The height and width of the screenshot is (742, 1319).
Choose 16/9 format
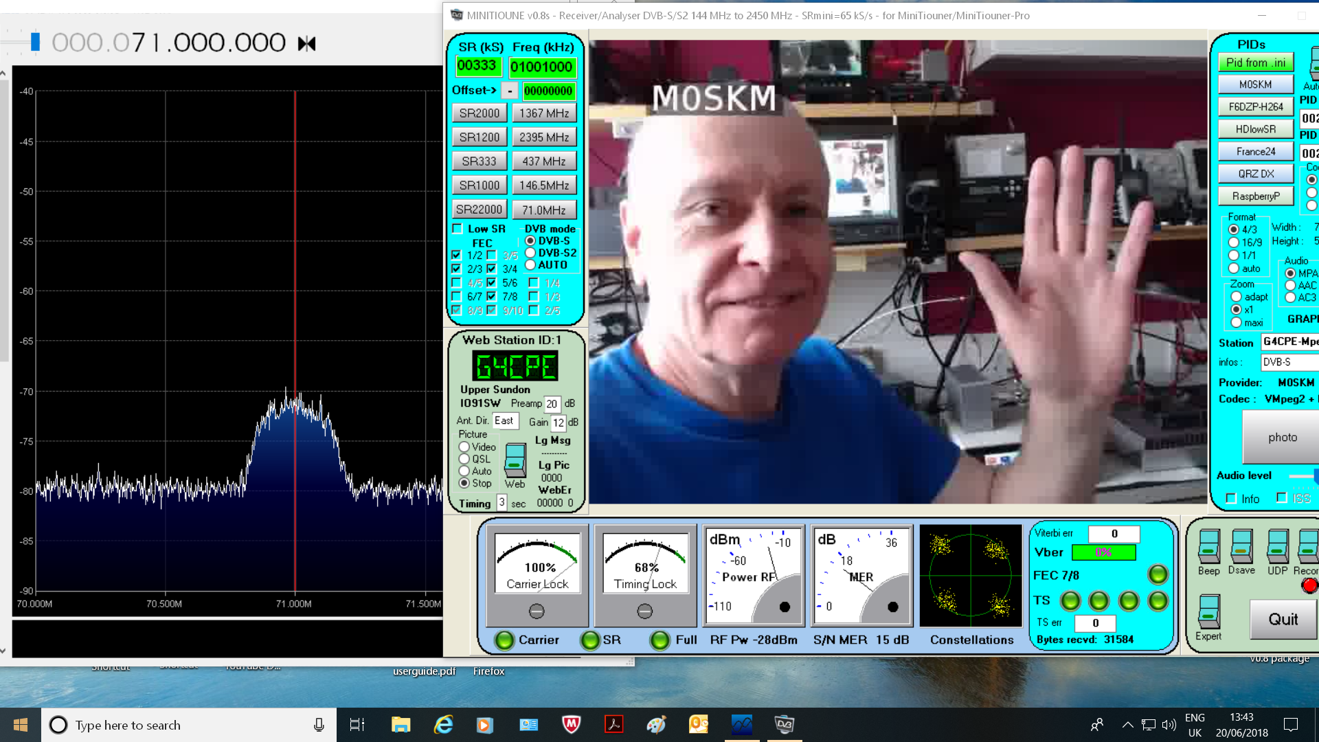click(x=1234, y=243)
